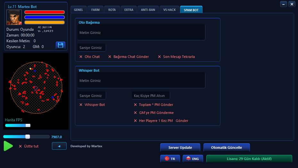298x168 pixels.
Task: Enable Üstte tut always-on-top option
Action: point(29,146)
